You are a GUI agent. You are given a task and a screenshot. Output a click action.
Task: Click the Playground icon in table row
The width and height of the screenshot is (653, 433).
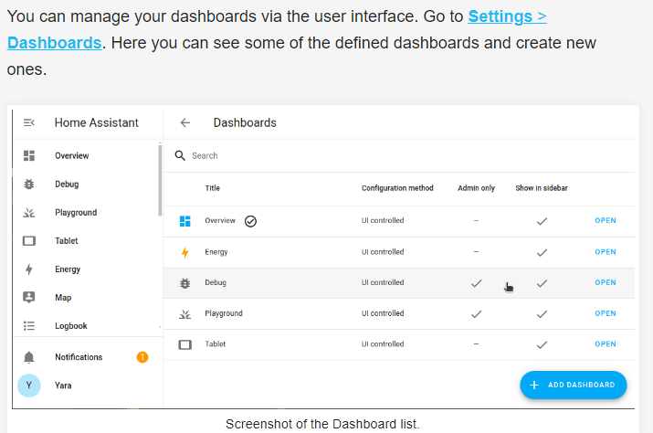pyautogui.click(x=184, y=314)
